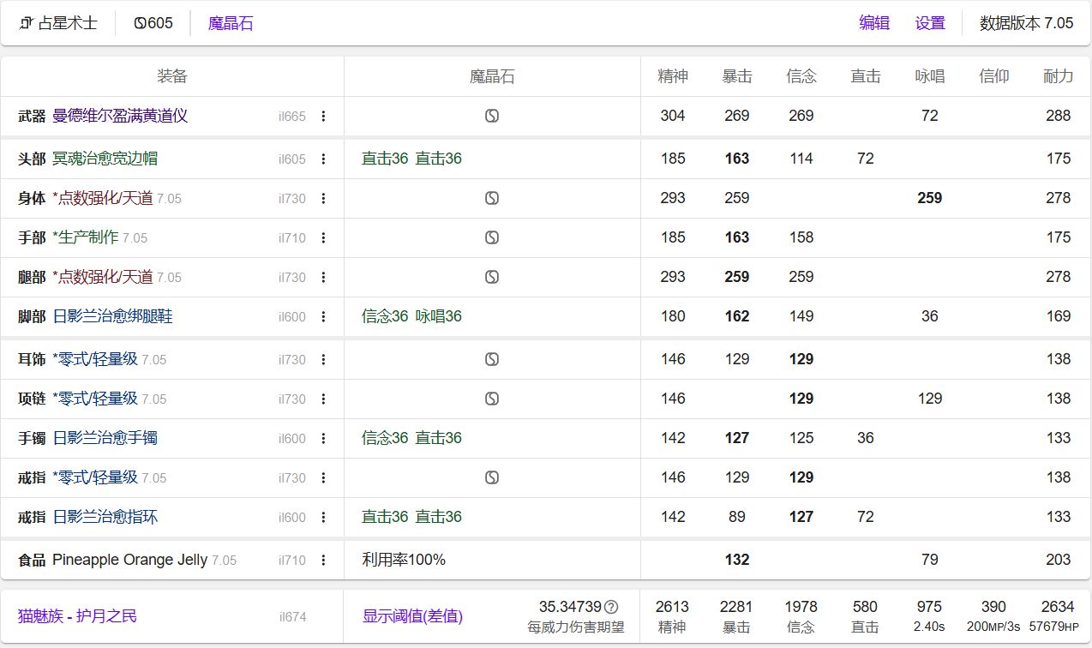The width and height of the screenshot is (1092, 648).
Task: Open the empty materia slot on 曼德维尔盈满黄道仪
Action: click(x=491, y=115)
